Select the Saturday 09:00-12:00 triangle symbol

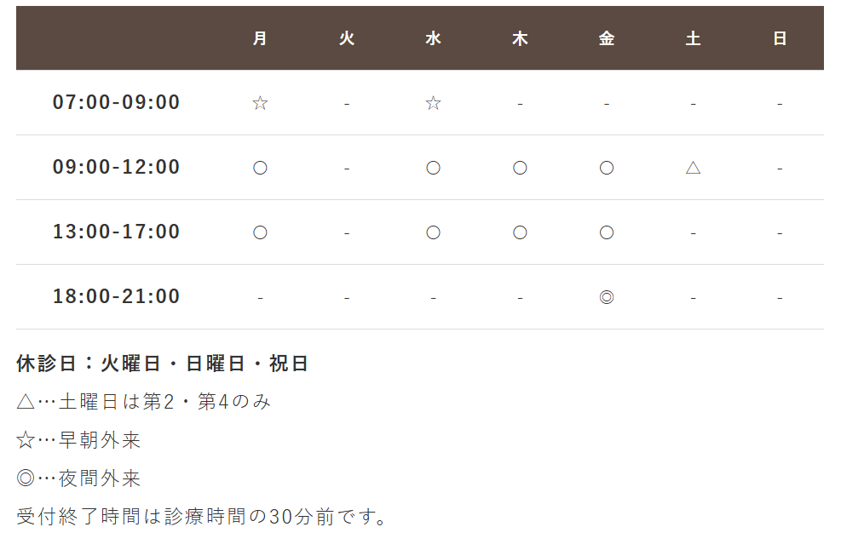point(693,168)
